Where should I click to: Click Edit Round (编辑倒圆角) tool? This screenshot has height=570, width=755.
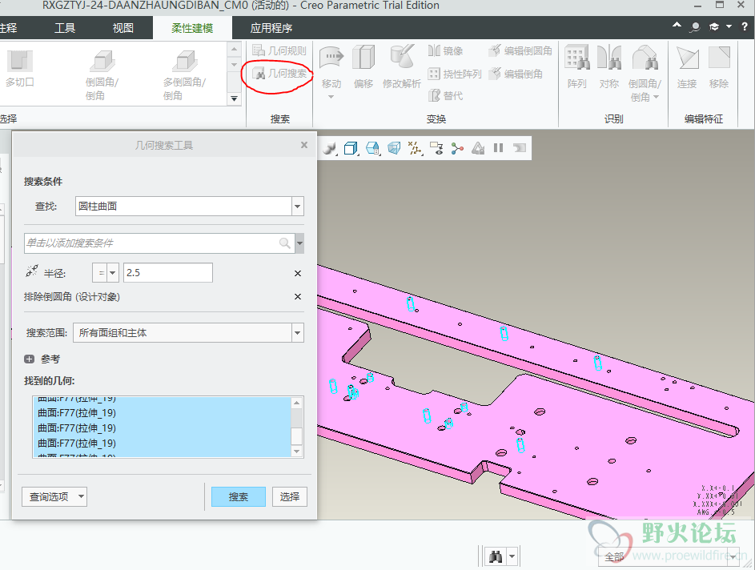point(520,50)
